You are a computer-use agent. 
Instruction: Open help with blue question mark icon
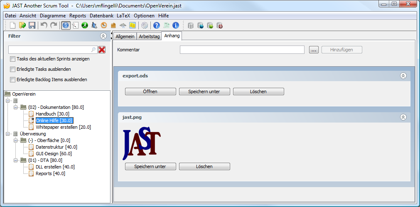157,25
